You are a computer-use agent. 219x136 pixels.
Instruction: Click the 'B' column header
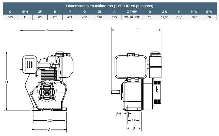point(55,12)
